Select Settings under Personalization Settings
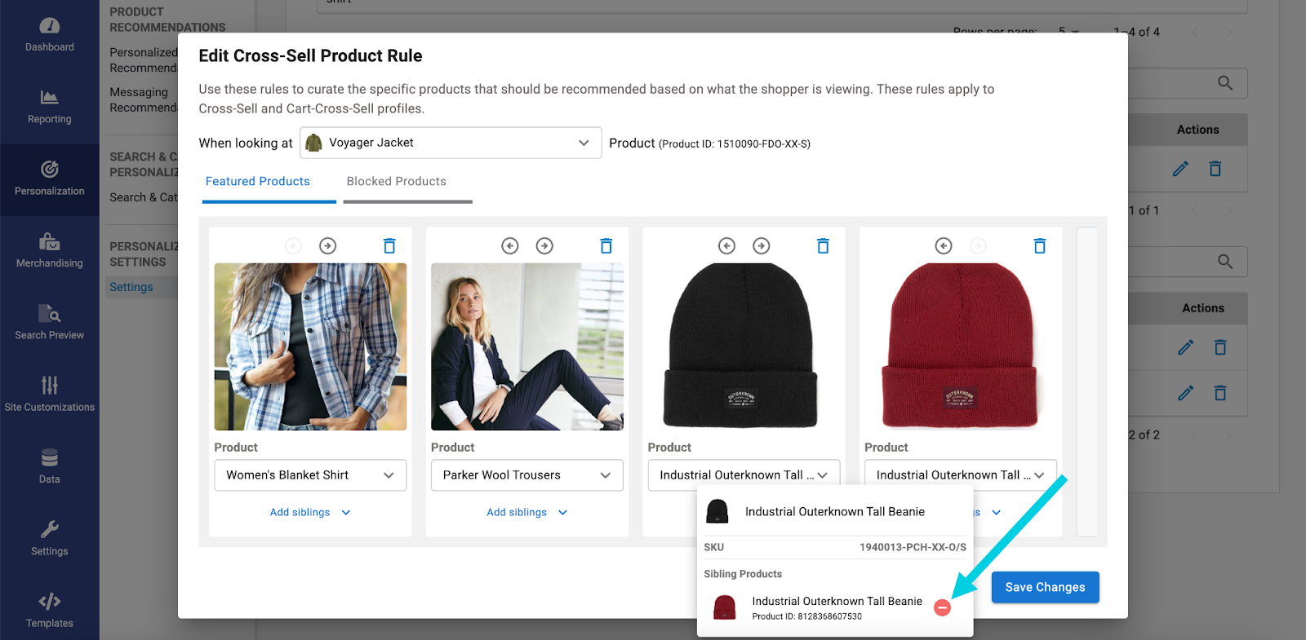The width and height of the screenshot is (1306, 640). (131, 287)
